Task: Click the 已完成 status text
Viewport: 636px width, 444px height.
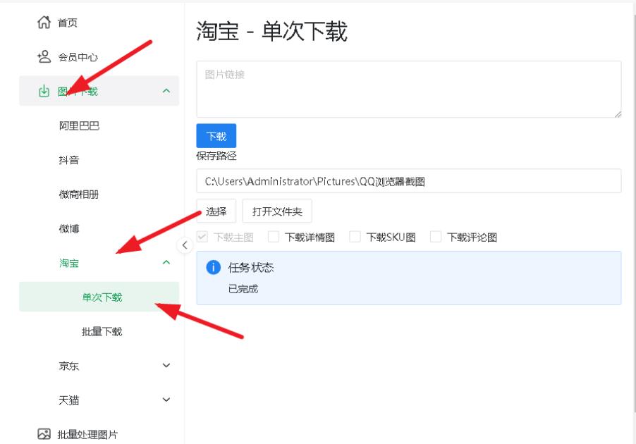Action: tap(243, 289)
